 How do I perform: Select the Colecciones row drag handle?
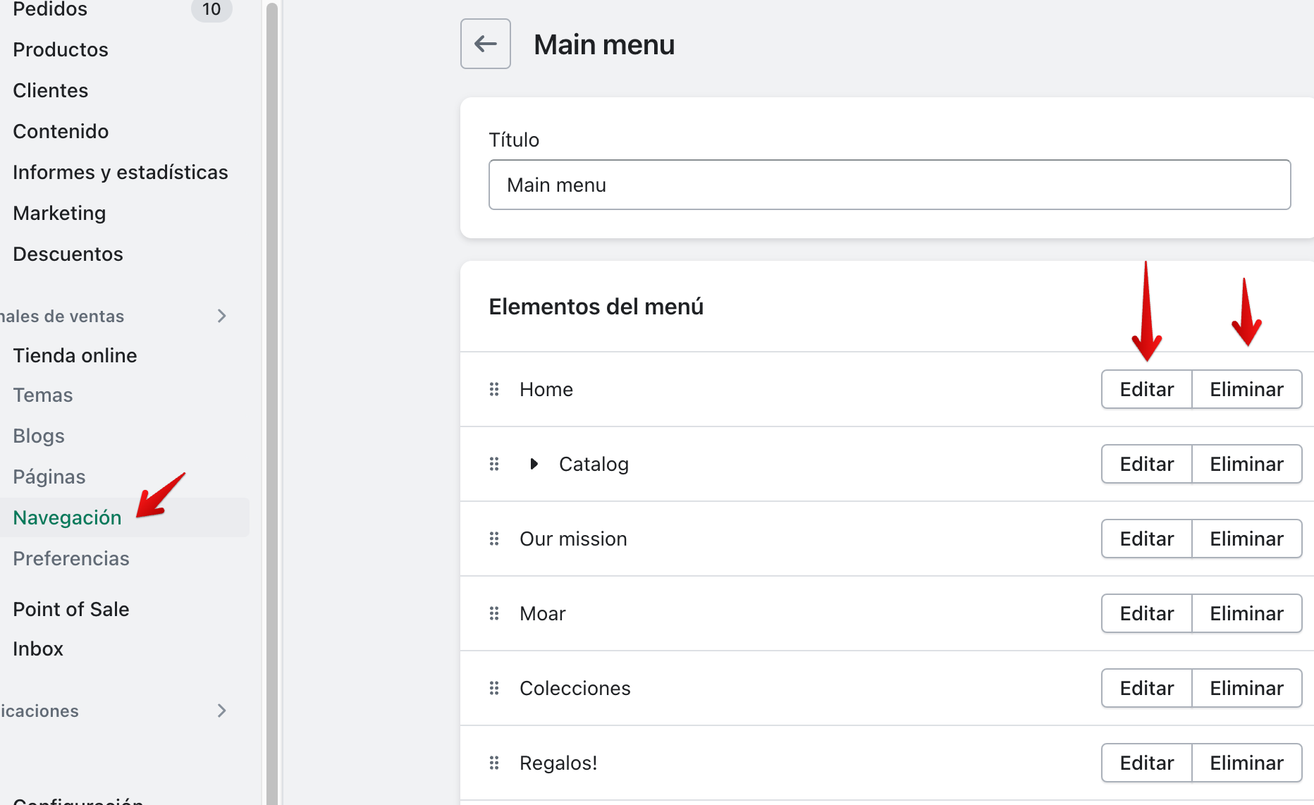[494, 688]
